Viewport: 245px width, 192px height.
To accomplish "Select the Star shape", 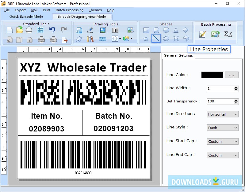I will (x=146, y=39).
